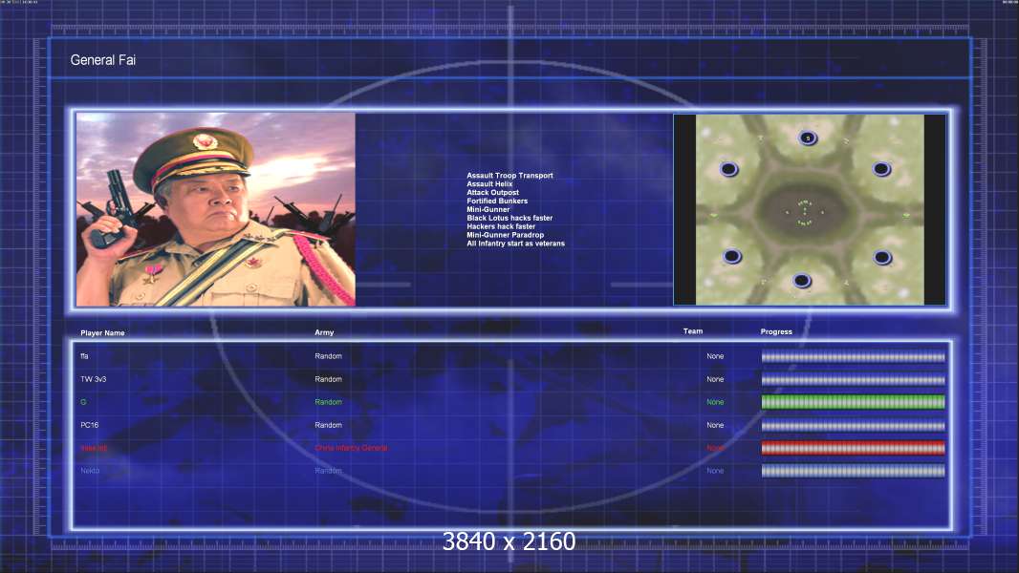Click Fortified Bunkers ability text
This screenshot has height=573, width=1019.
[497, 201]
